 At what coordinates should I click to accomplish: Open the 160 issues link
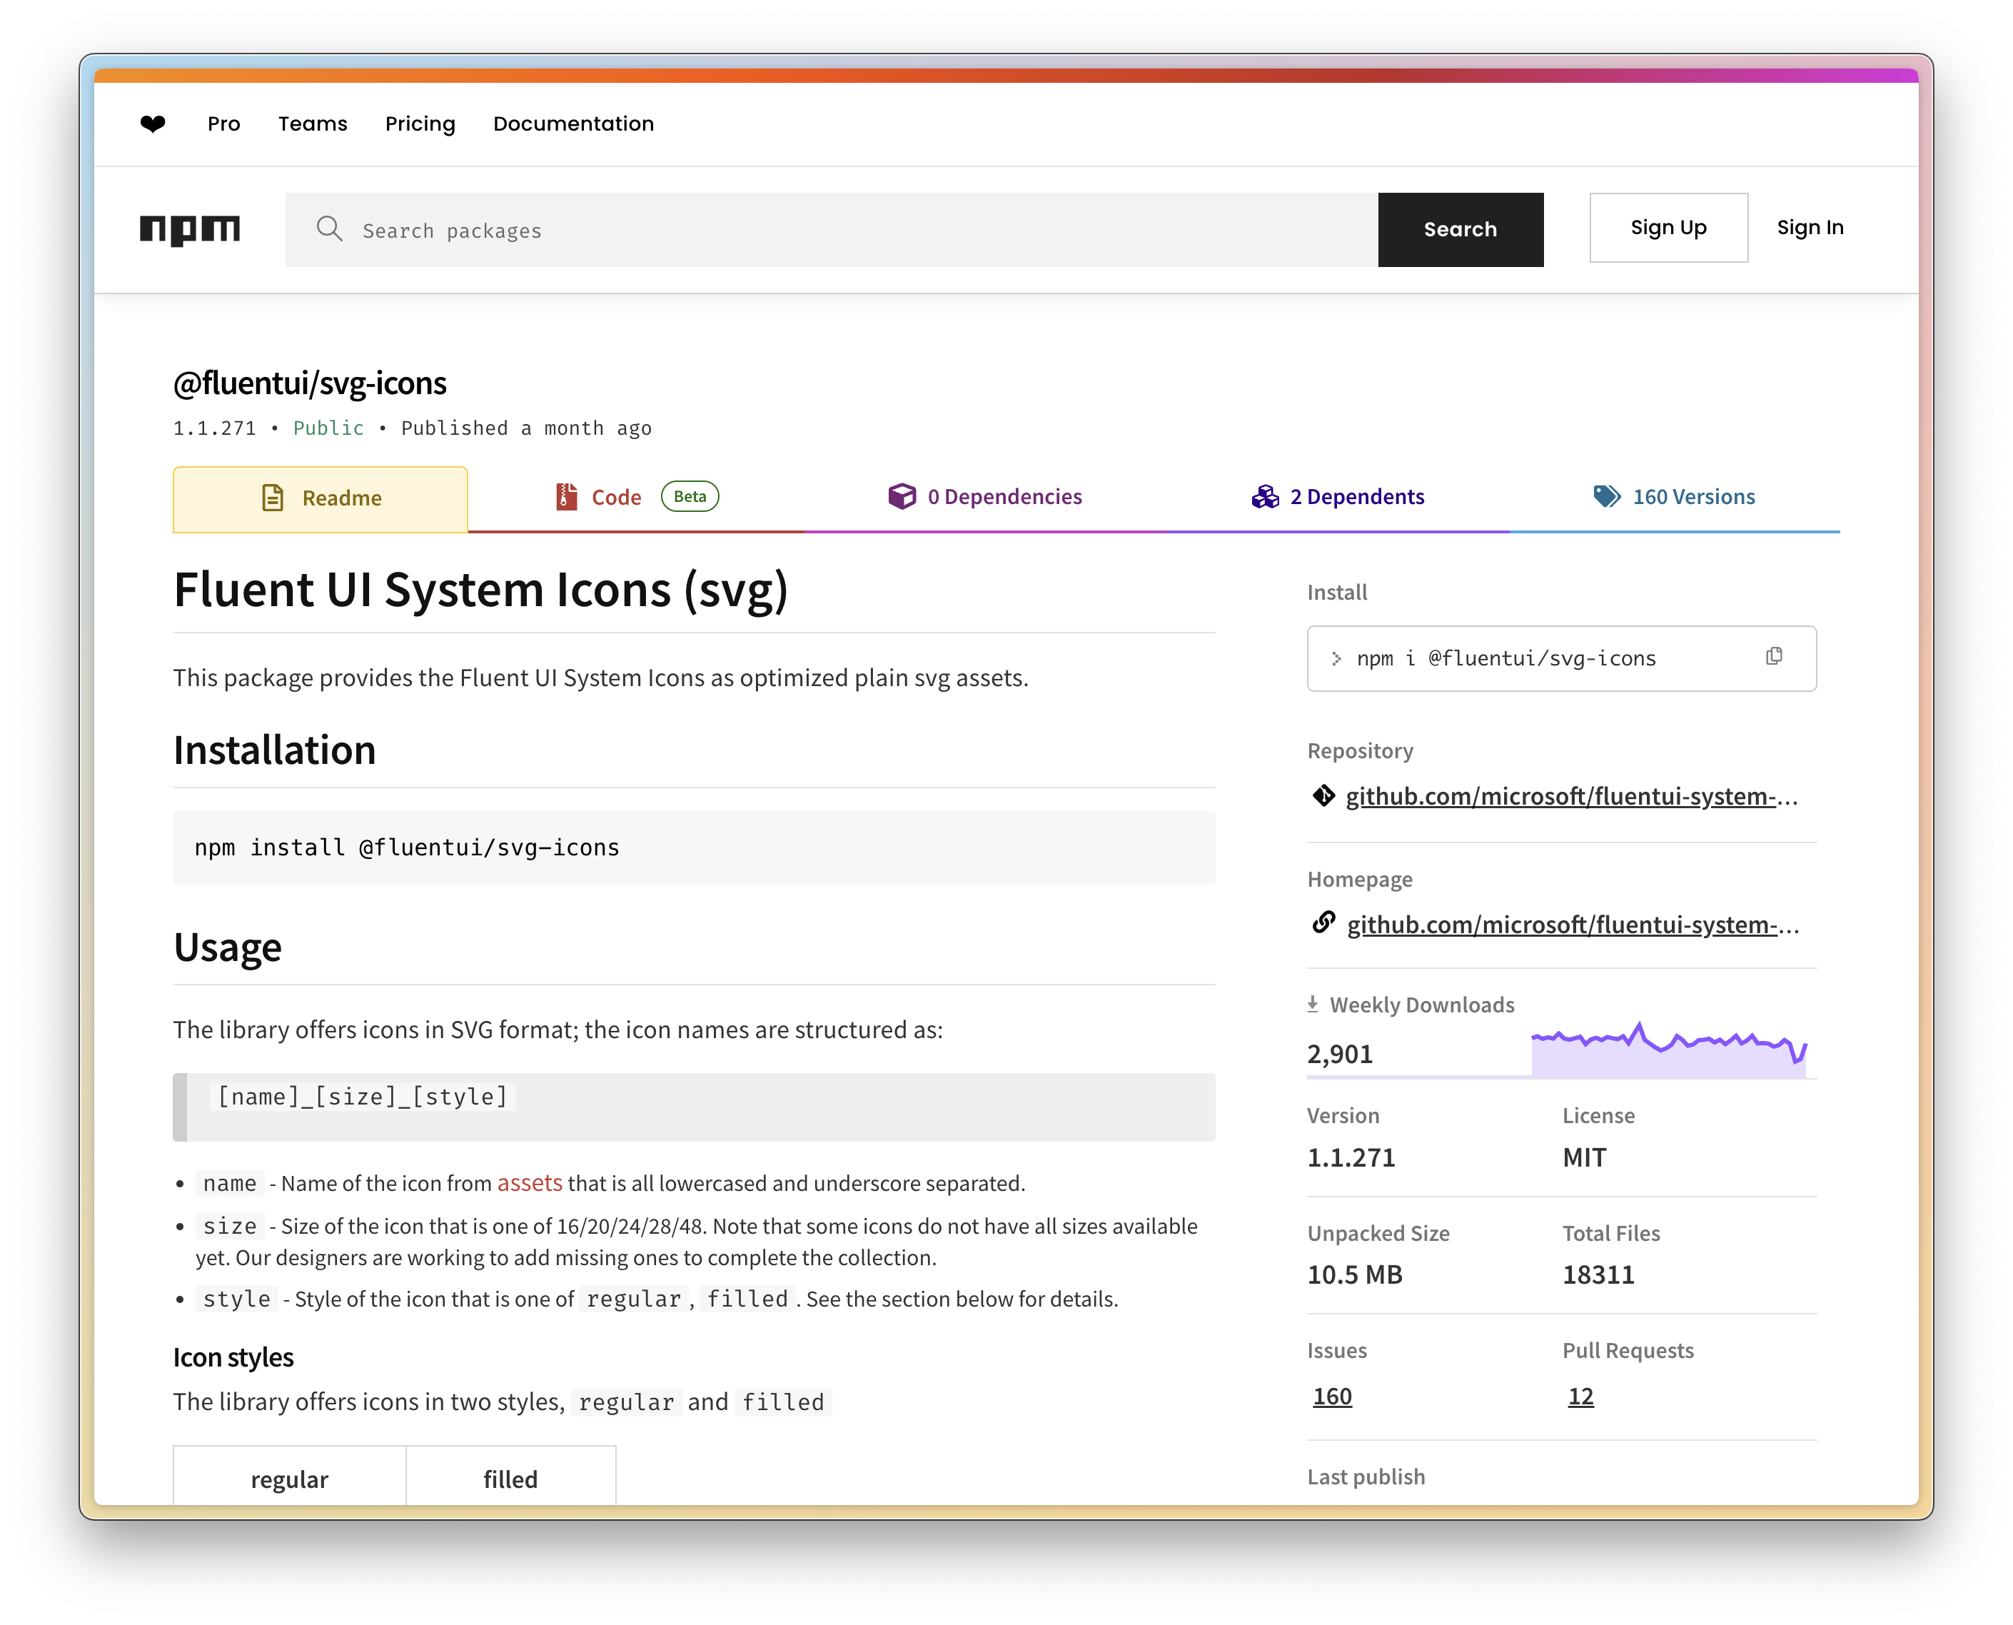click(x=1332, y=1396)
